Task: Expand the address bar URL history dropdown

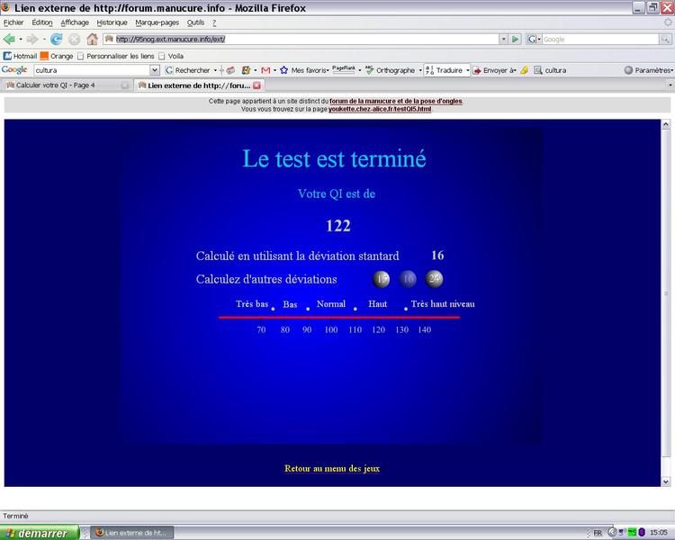Action: [503, 39]
